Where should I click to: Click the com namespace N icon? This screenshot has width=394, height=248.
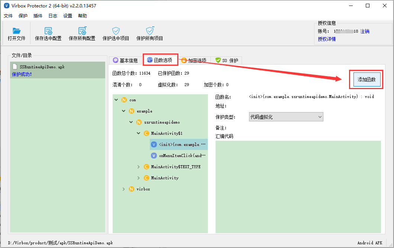[x=124, y=100]
